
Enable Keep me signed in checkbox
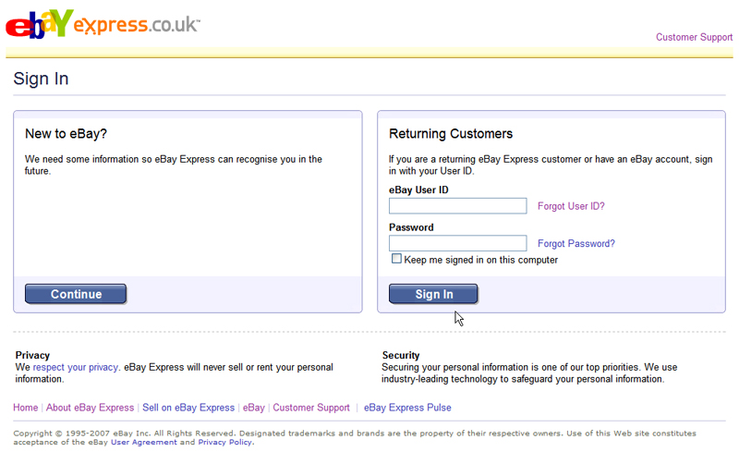coord(396,260)
